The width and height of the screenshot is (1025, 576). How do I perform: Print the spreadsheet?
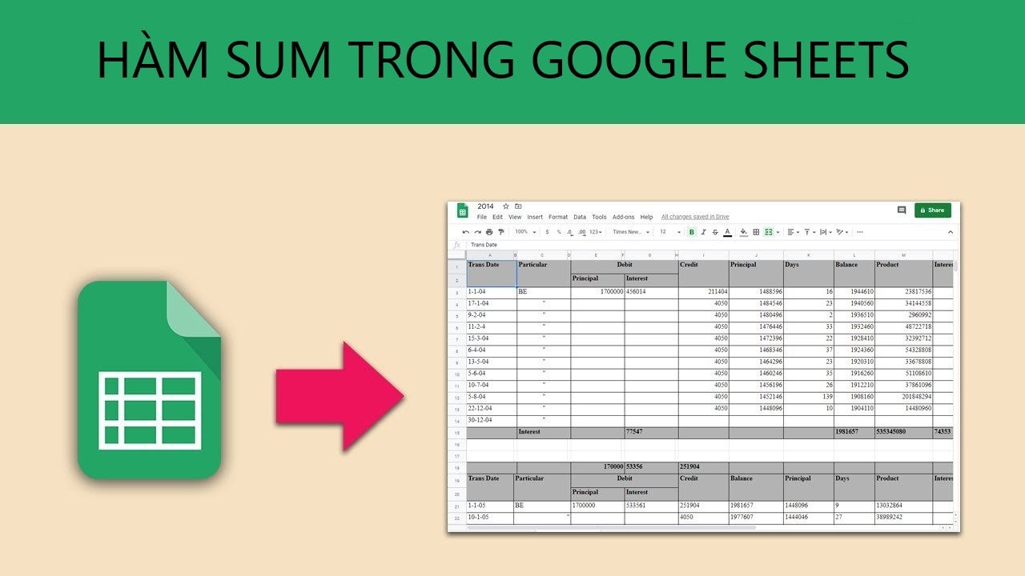489,232
